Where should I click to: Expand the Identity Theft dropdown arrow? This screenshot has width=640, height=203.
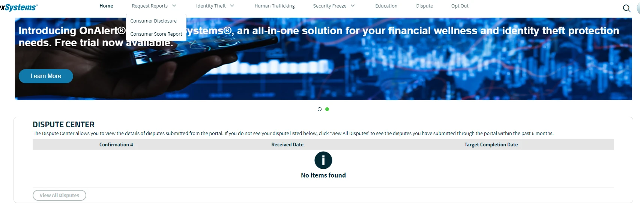click(x=232, y=6)
